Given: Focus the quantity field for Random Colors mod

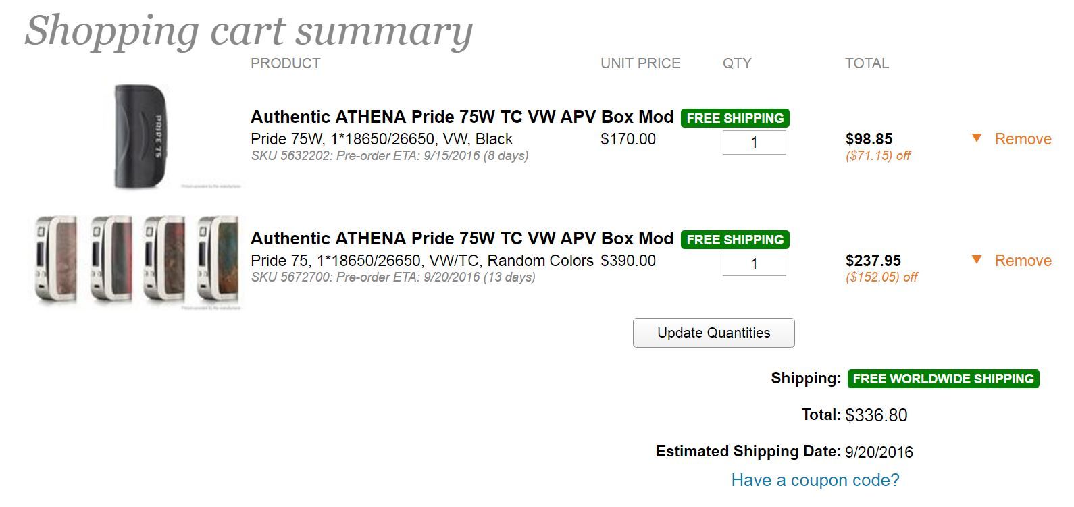Looking at the screenshot, I should pyautogui.click(x=754, y=264).
